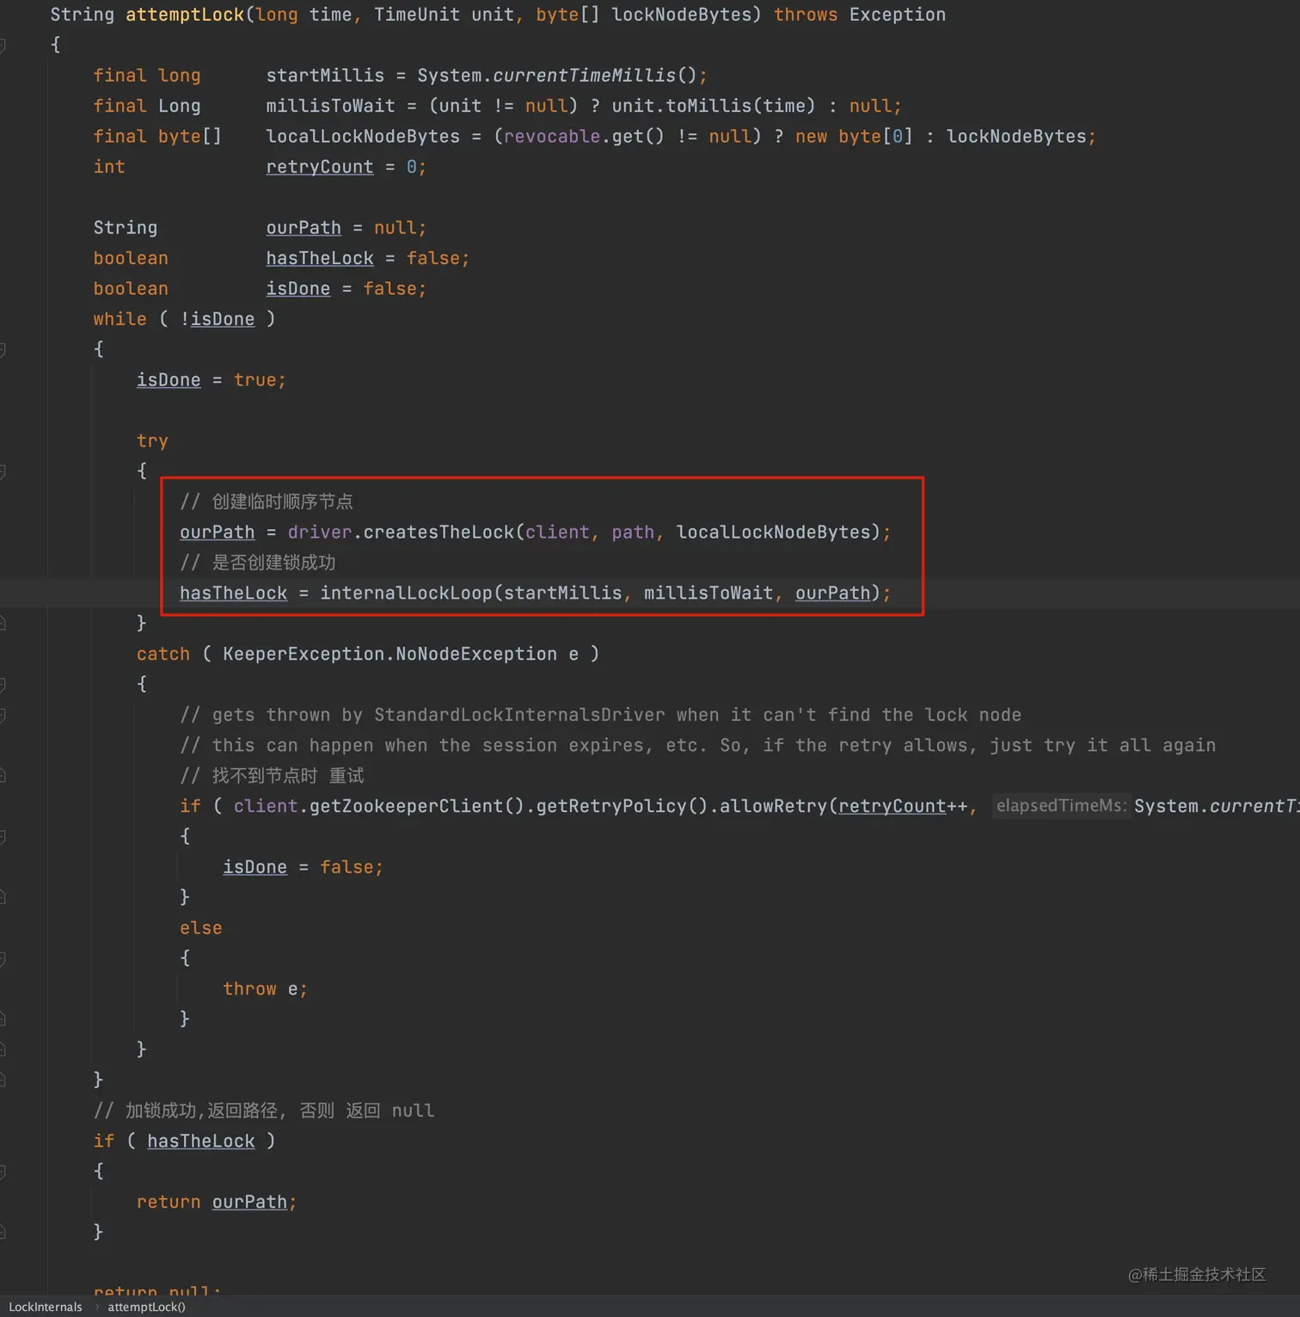Click the getRetryPolicy() call
Screen dimensions: 1300x1317
pos(622,807)
